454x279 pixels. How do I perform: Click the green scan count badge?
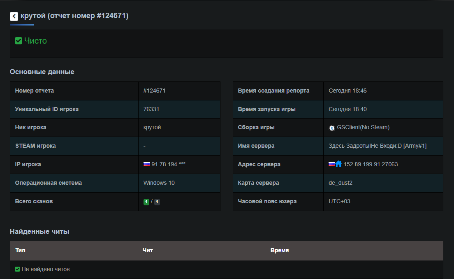pos(146,202)
